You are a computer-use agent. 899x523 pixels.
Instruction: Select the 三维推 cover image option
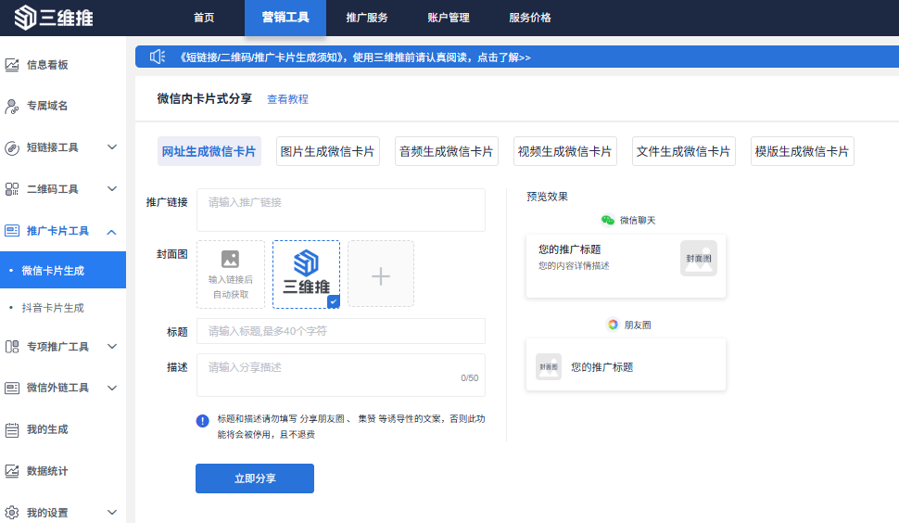pos(306,274)
